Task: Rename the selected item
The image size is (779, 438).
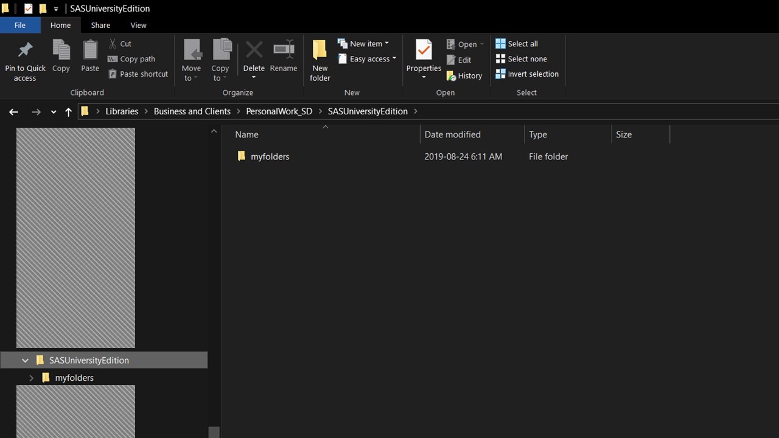Action: point(284,57)
